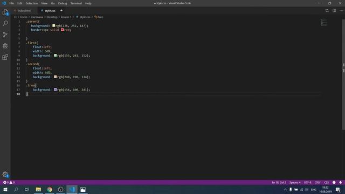
Task: Open the Source Control view
Action: (5, 34)
